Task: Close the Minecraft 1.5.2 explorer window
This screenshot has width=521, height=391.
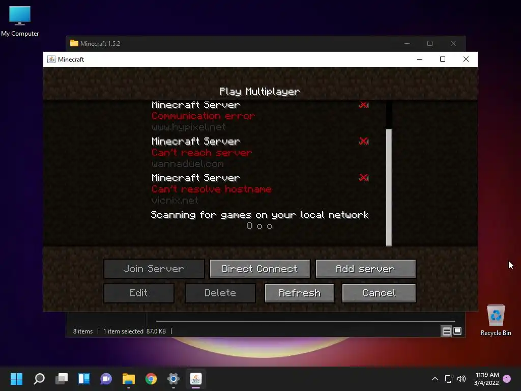Action: (453, 43)
